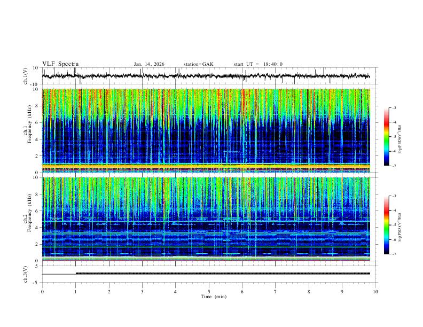Click the '-7' tick on ch.1 colorbar
This screenshot has width=423, height=327.
click(394, 166)
